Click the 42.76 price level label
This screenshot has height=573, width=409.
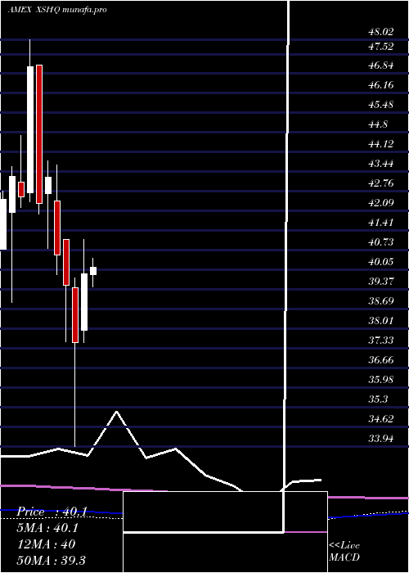381,183
